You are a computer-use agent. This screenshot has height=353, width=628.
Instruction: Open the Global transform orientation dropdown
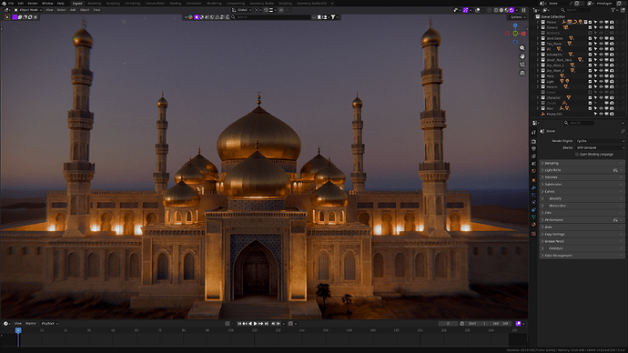tap(242, 10)
